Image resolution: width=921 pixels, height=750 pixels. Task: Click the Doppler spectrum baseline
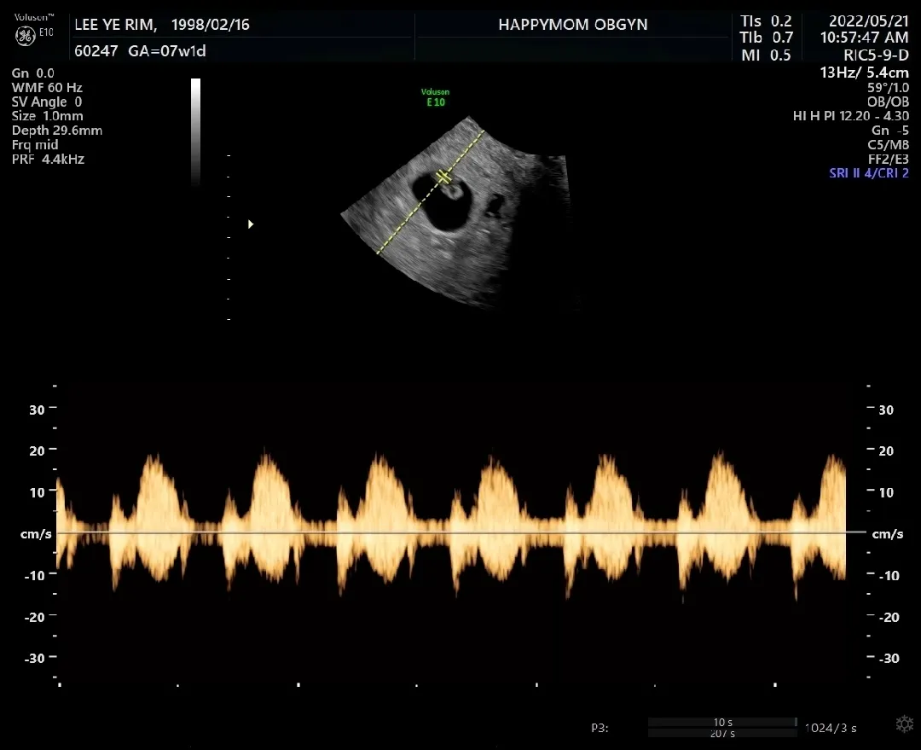click(461, 532)
